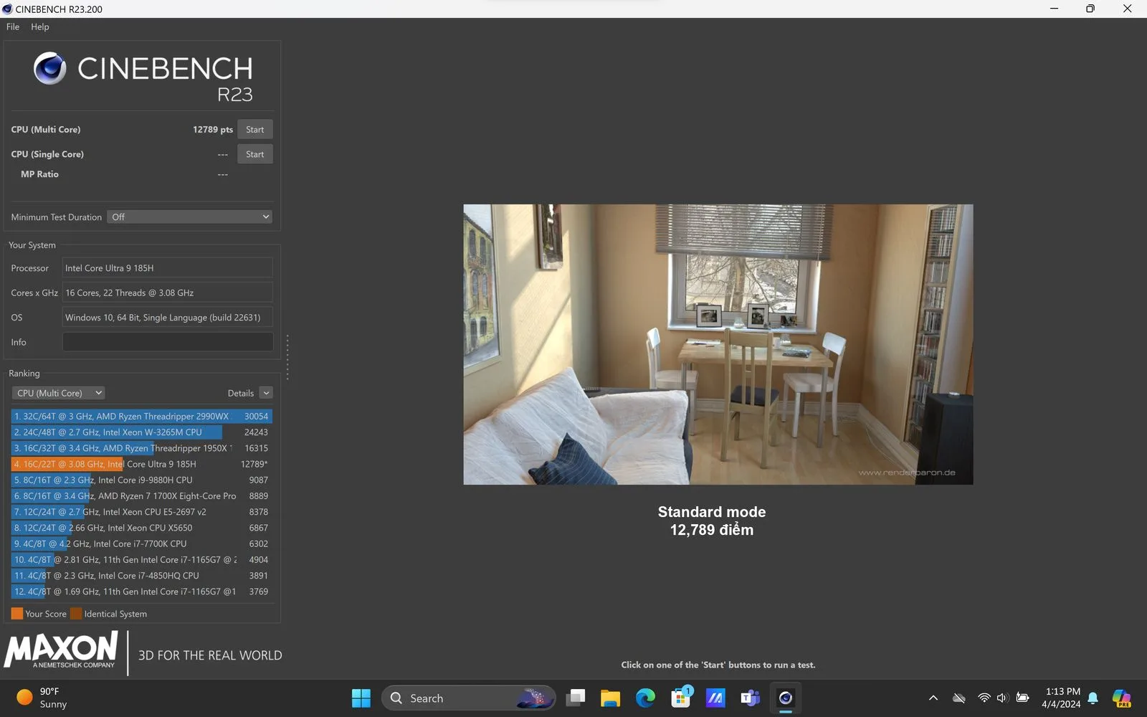Select ranking row Intel Core i7-4850HQ CPU
1147x717 pixels.
tap(141, 575)
